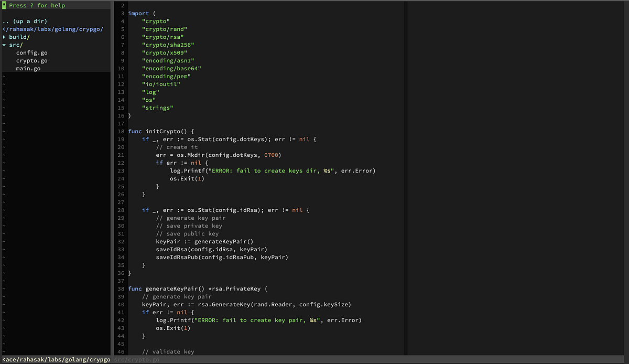Click the '// validate key' comment

(168, 351)
